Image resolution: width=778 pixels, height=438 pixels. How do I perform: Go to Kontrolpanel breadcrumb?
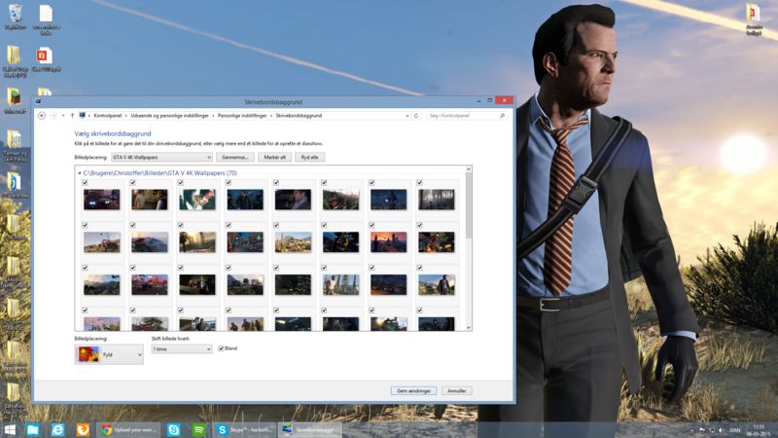pyautogui.click(x=108, y=116)
